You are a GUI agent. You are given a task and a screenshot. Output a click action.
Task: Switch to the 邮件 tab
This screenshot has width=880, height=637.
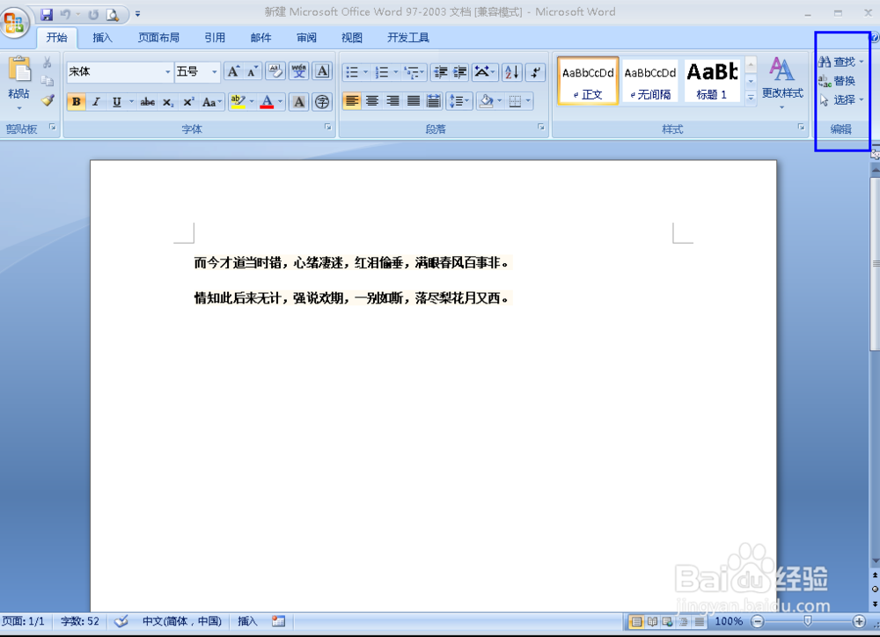(260, 38)
